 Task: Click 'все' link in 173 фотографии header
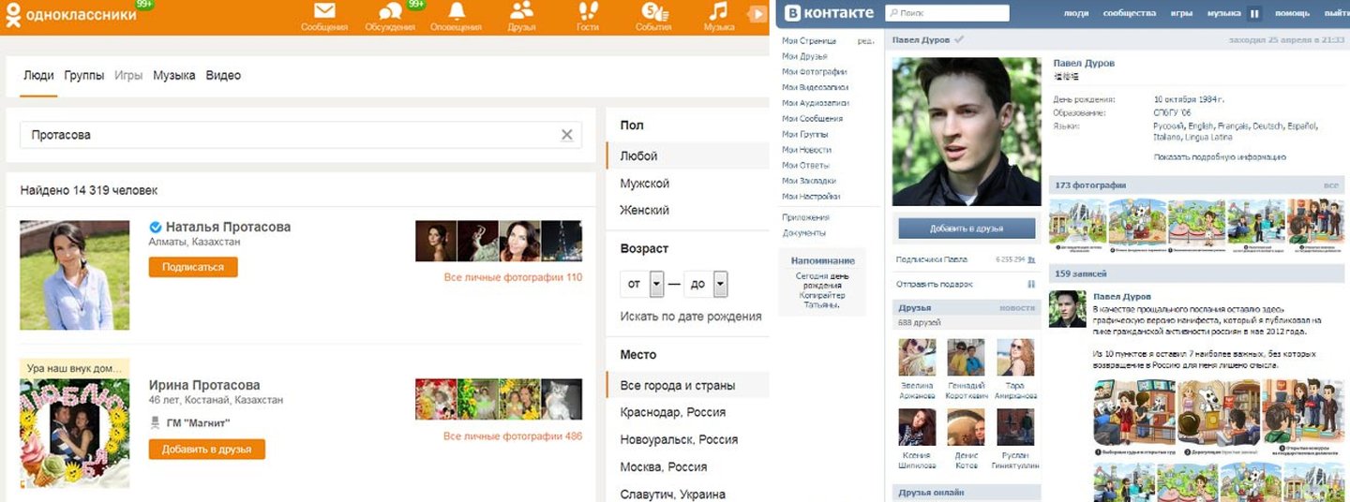[1331, 185]
